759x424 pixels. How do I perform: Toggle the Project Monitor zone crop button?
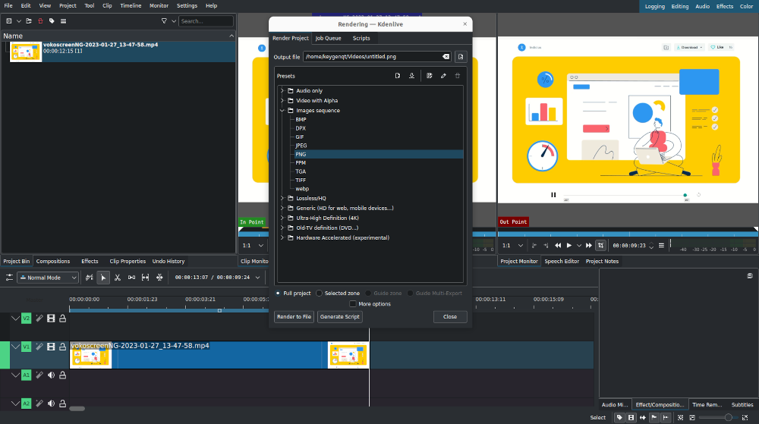click(x=600, y=246)
